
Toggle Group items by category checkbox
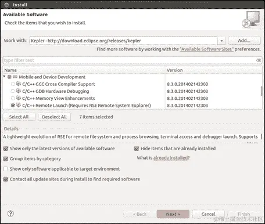6,159
